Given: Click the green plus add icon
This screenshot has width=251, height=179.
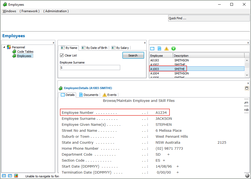Looking at the screenshot, I should [x=174, y=49].
